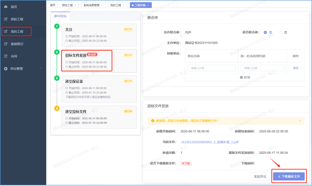312x186 pixels.
Task: Switch to the 工程详情 top tab
Action: (x=140, y=5)
